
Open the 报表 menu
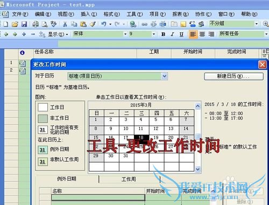(x=180, y=14)
